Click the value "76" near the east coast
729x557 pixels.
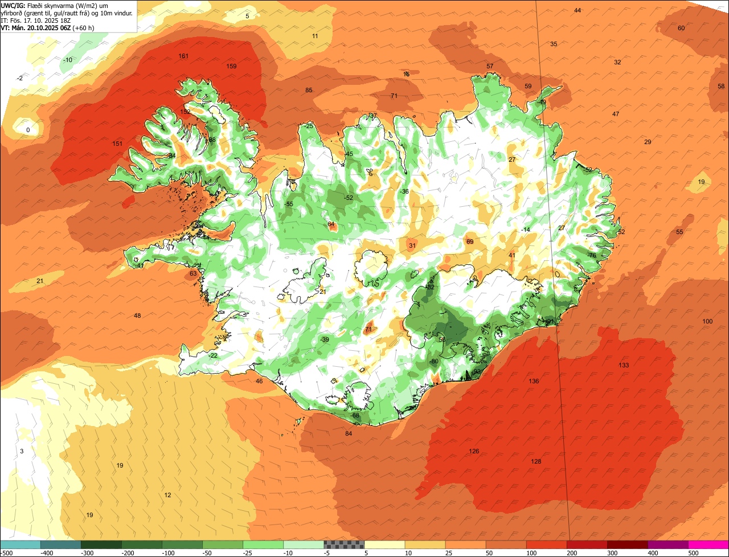(x=592, y=255)
